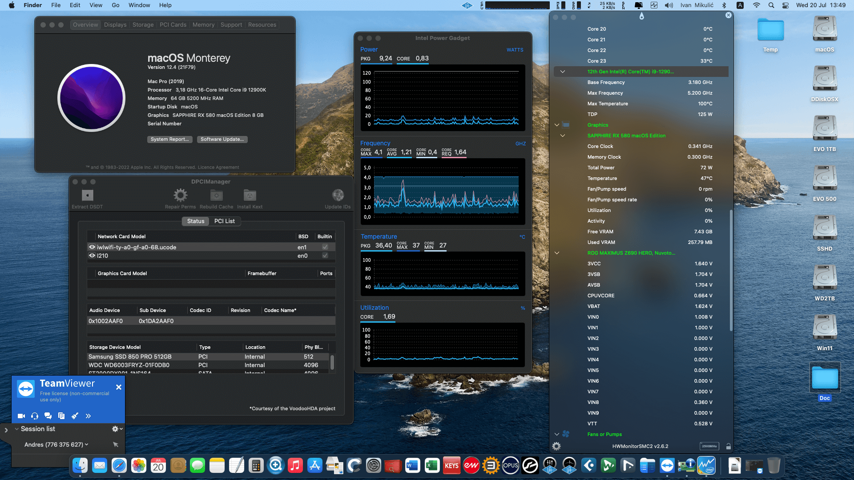The image size is (854, 480).
Task: Select audio device row 0x1002AAF0
Action: click(x=211, y=321)
